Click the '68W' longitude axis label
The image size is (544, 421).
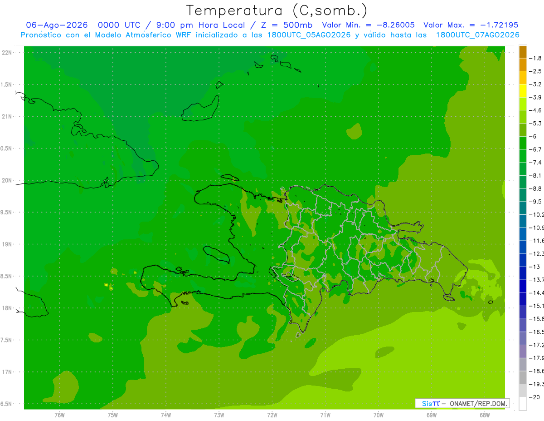click(485, 415)
